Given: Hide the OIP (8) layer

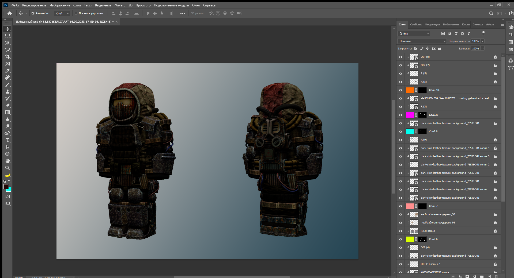Looking at the screenshot, I should click(400, 57).
